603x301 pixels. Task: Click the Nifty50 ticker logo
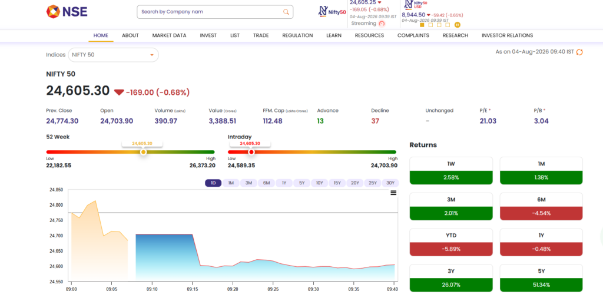point(332,11)
